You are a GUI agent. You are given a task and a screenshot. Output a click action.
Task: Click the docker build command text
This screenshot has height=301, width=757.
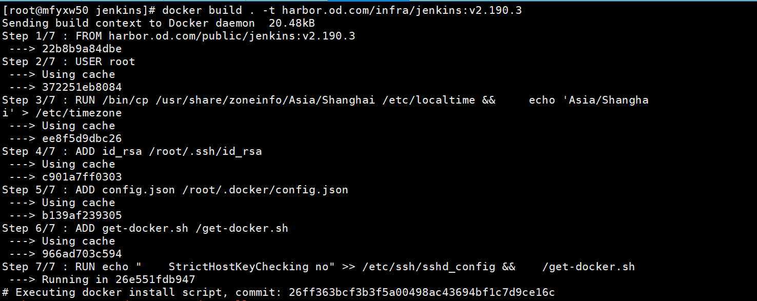[342, 10]
